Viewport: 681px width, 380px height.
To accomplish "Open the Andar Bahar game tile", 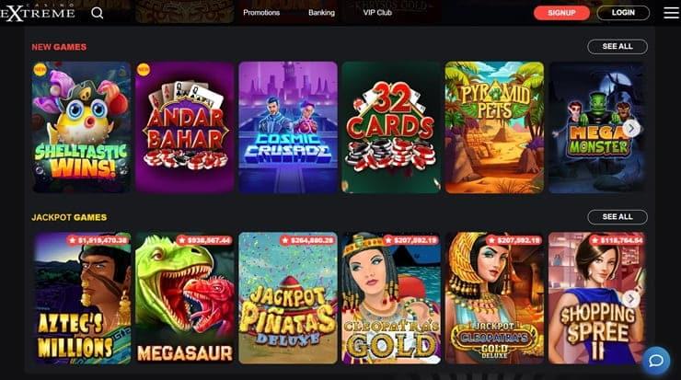I will tap(185, 127).
